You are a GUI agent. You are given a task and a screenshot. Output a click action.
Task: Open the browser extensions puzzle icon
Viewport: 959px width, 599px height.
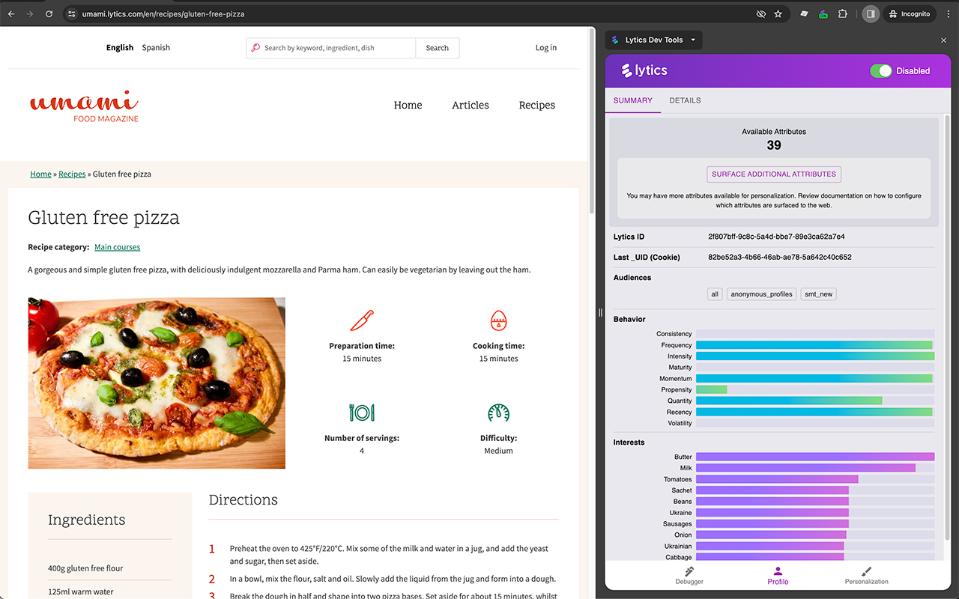[843, 13]
